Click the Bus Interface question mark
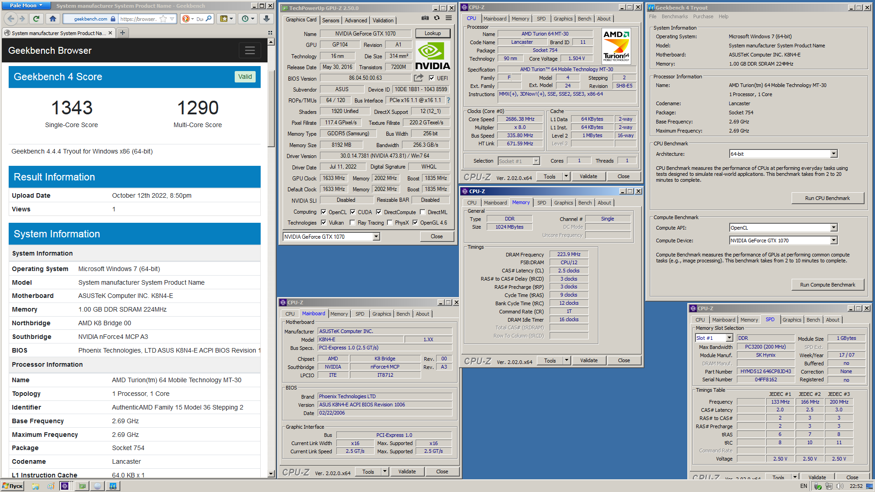 (448, 100)
